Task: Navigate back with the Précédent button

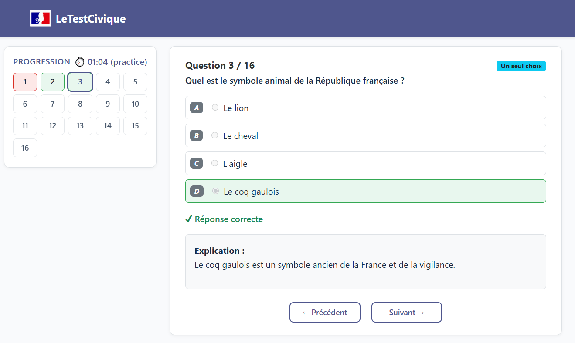Action: tap(325, 312)
